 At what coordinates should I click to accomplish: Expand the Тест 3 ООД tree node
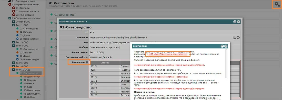point(14,42)
